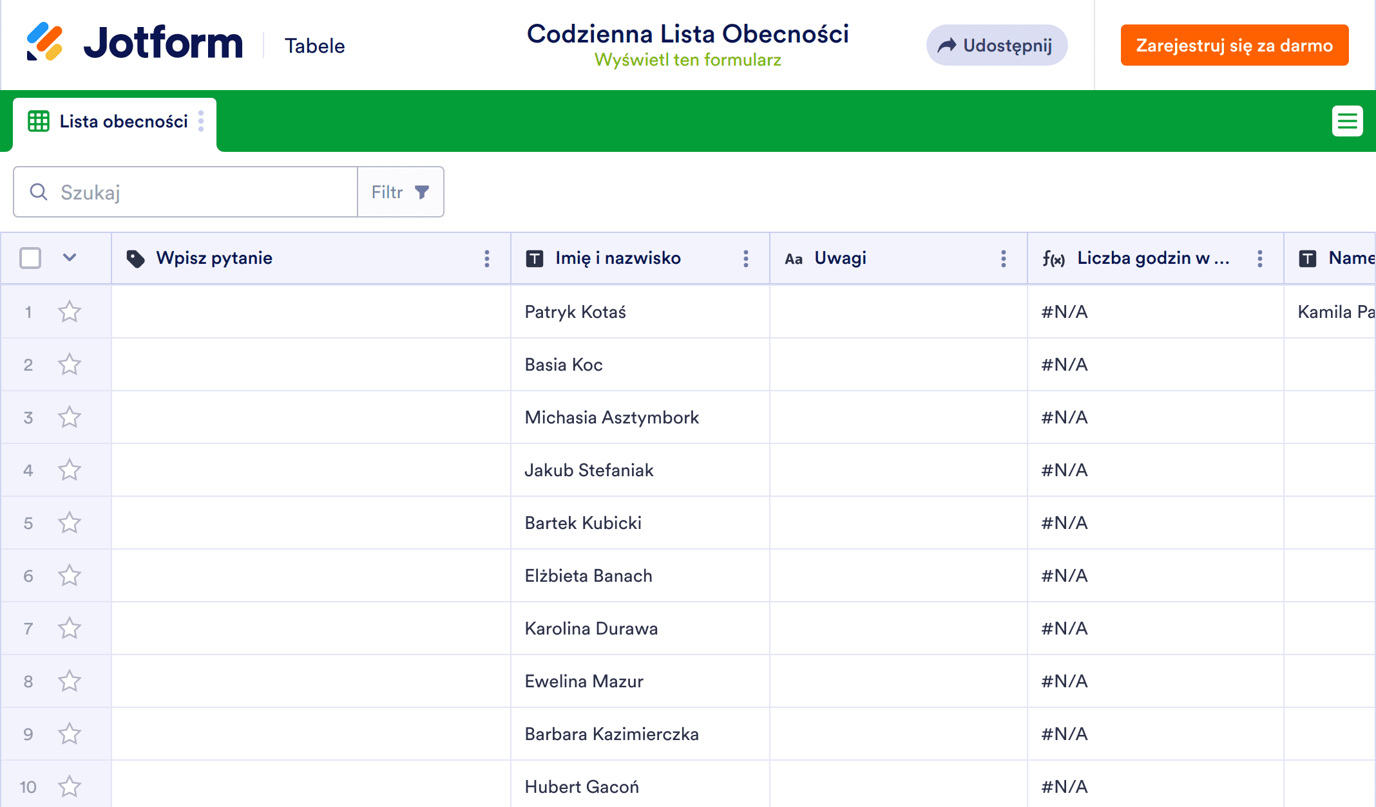Star the Patryk Kotaś row
Viewport: 1376px width, 807px height.
70,312
